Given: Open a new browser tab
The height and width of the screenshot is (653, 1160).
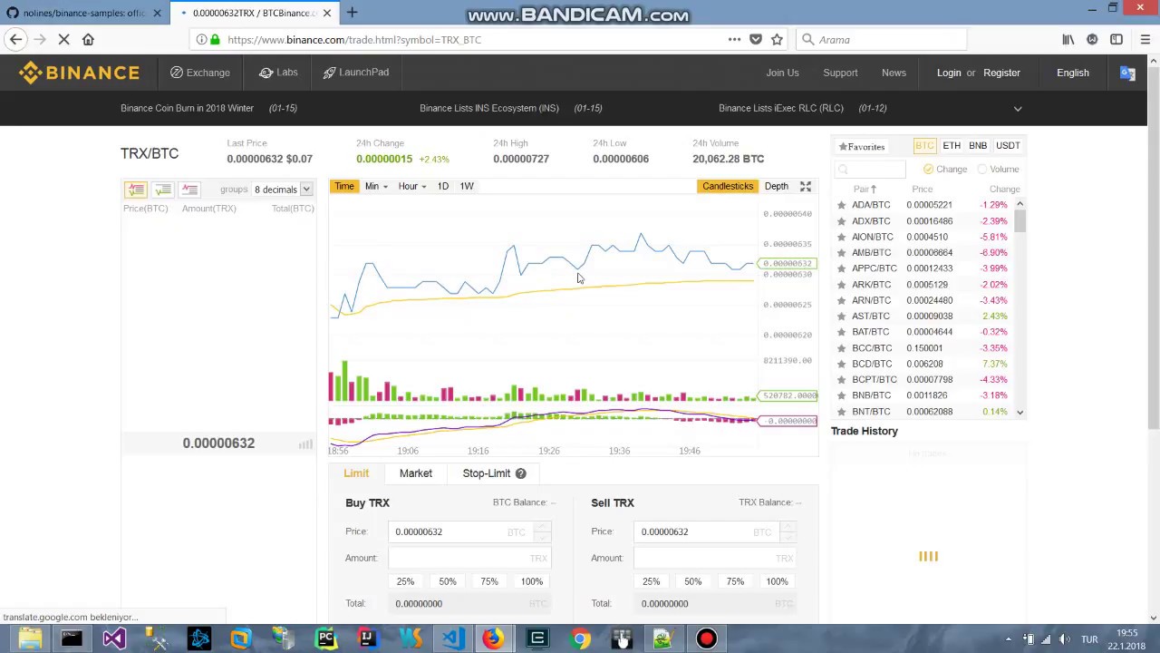Looking at the screenshot, I should tap(352, 13).
